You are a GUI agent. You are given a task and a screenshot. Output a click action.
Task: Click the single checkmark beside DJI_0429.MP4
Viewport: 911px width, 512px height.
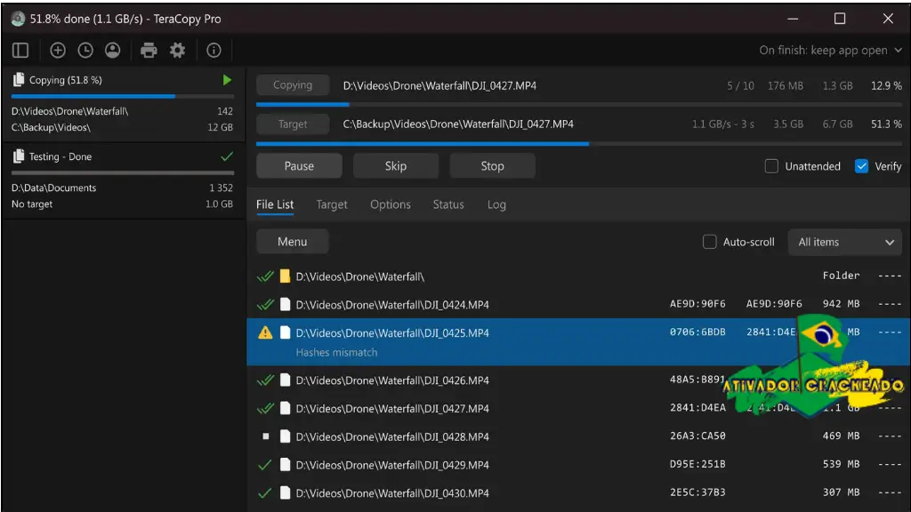coord(265,464)
